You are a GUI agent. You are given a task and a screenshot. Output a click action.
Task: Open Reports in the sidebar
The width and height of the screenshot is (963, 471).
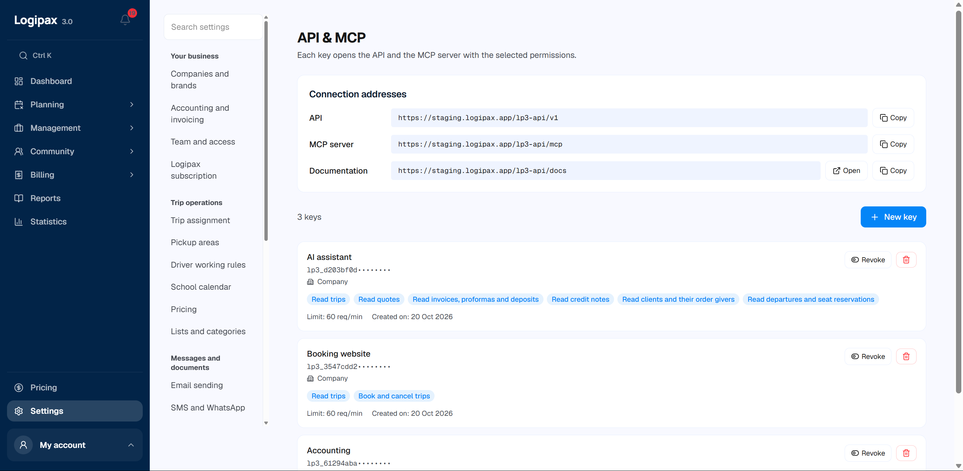tap(75, 198)
